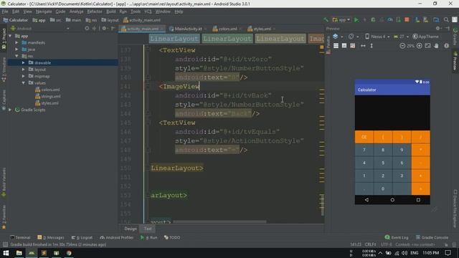This screenshot has height=258, width=459.
Task: Zoom in on the layout preview
Action: pyautogui.click(x=420, y=46)
